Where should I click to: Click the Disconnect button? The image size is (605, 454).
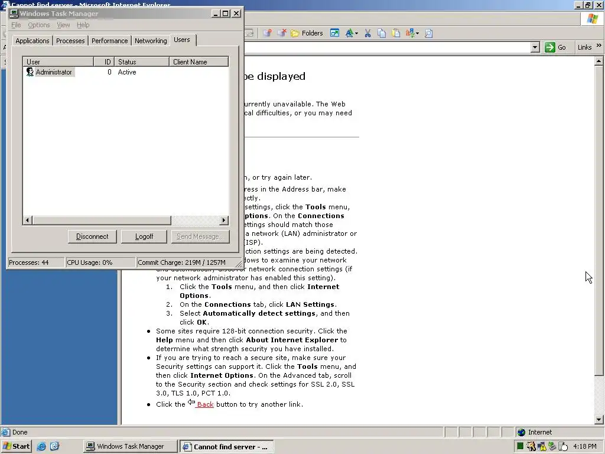tap(92, 236)
